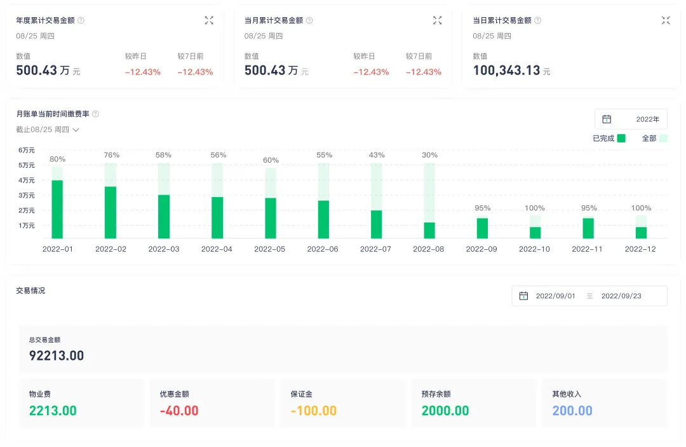Viewport: 686px width, 447px height.
Task: Click the 总交易金额 92213.00 panel
Action: pos(343,349)
